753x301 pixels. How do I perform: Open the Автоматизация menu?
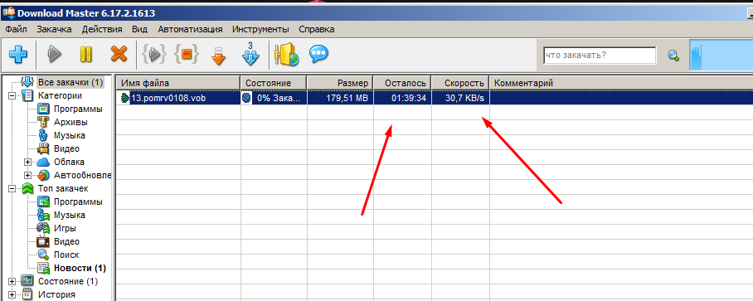click(190, 29)
